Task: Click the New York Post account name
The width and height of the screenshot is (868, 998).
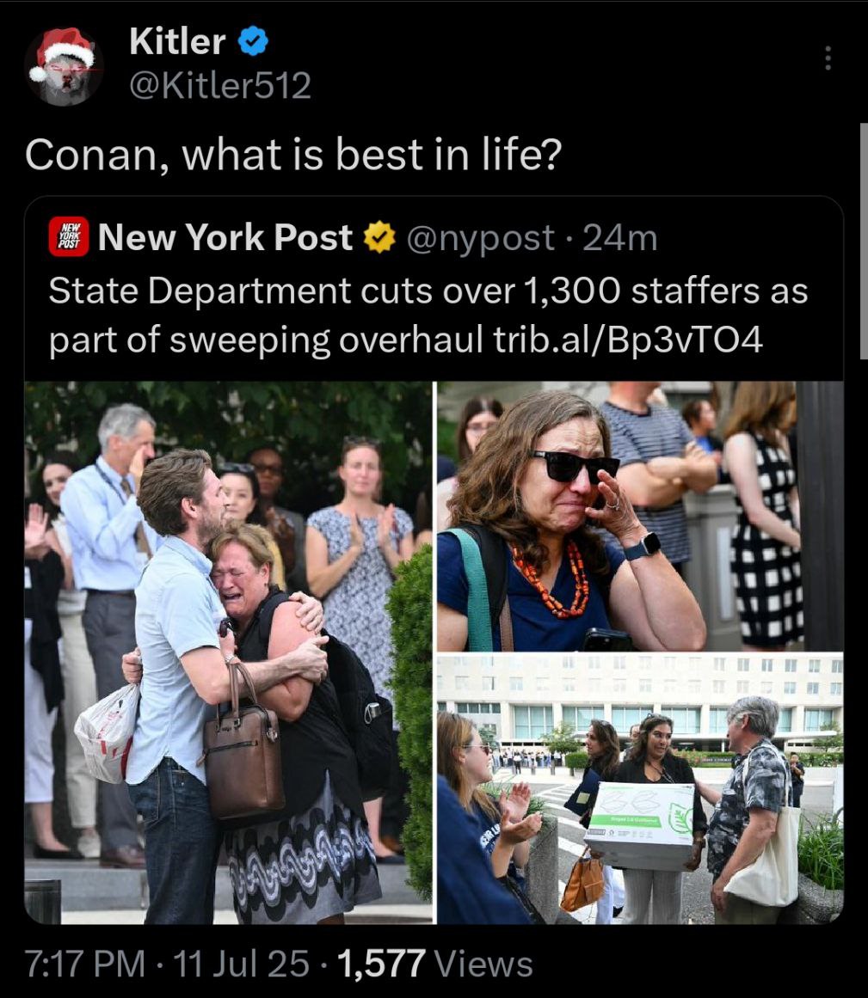Action: click(225, 237)
